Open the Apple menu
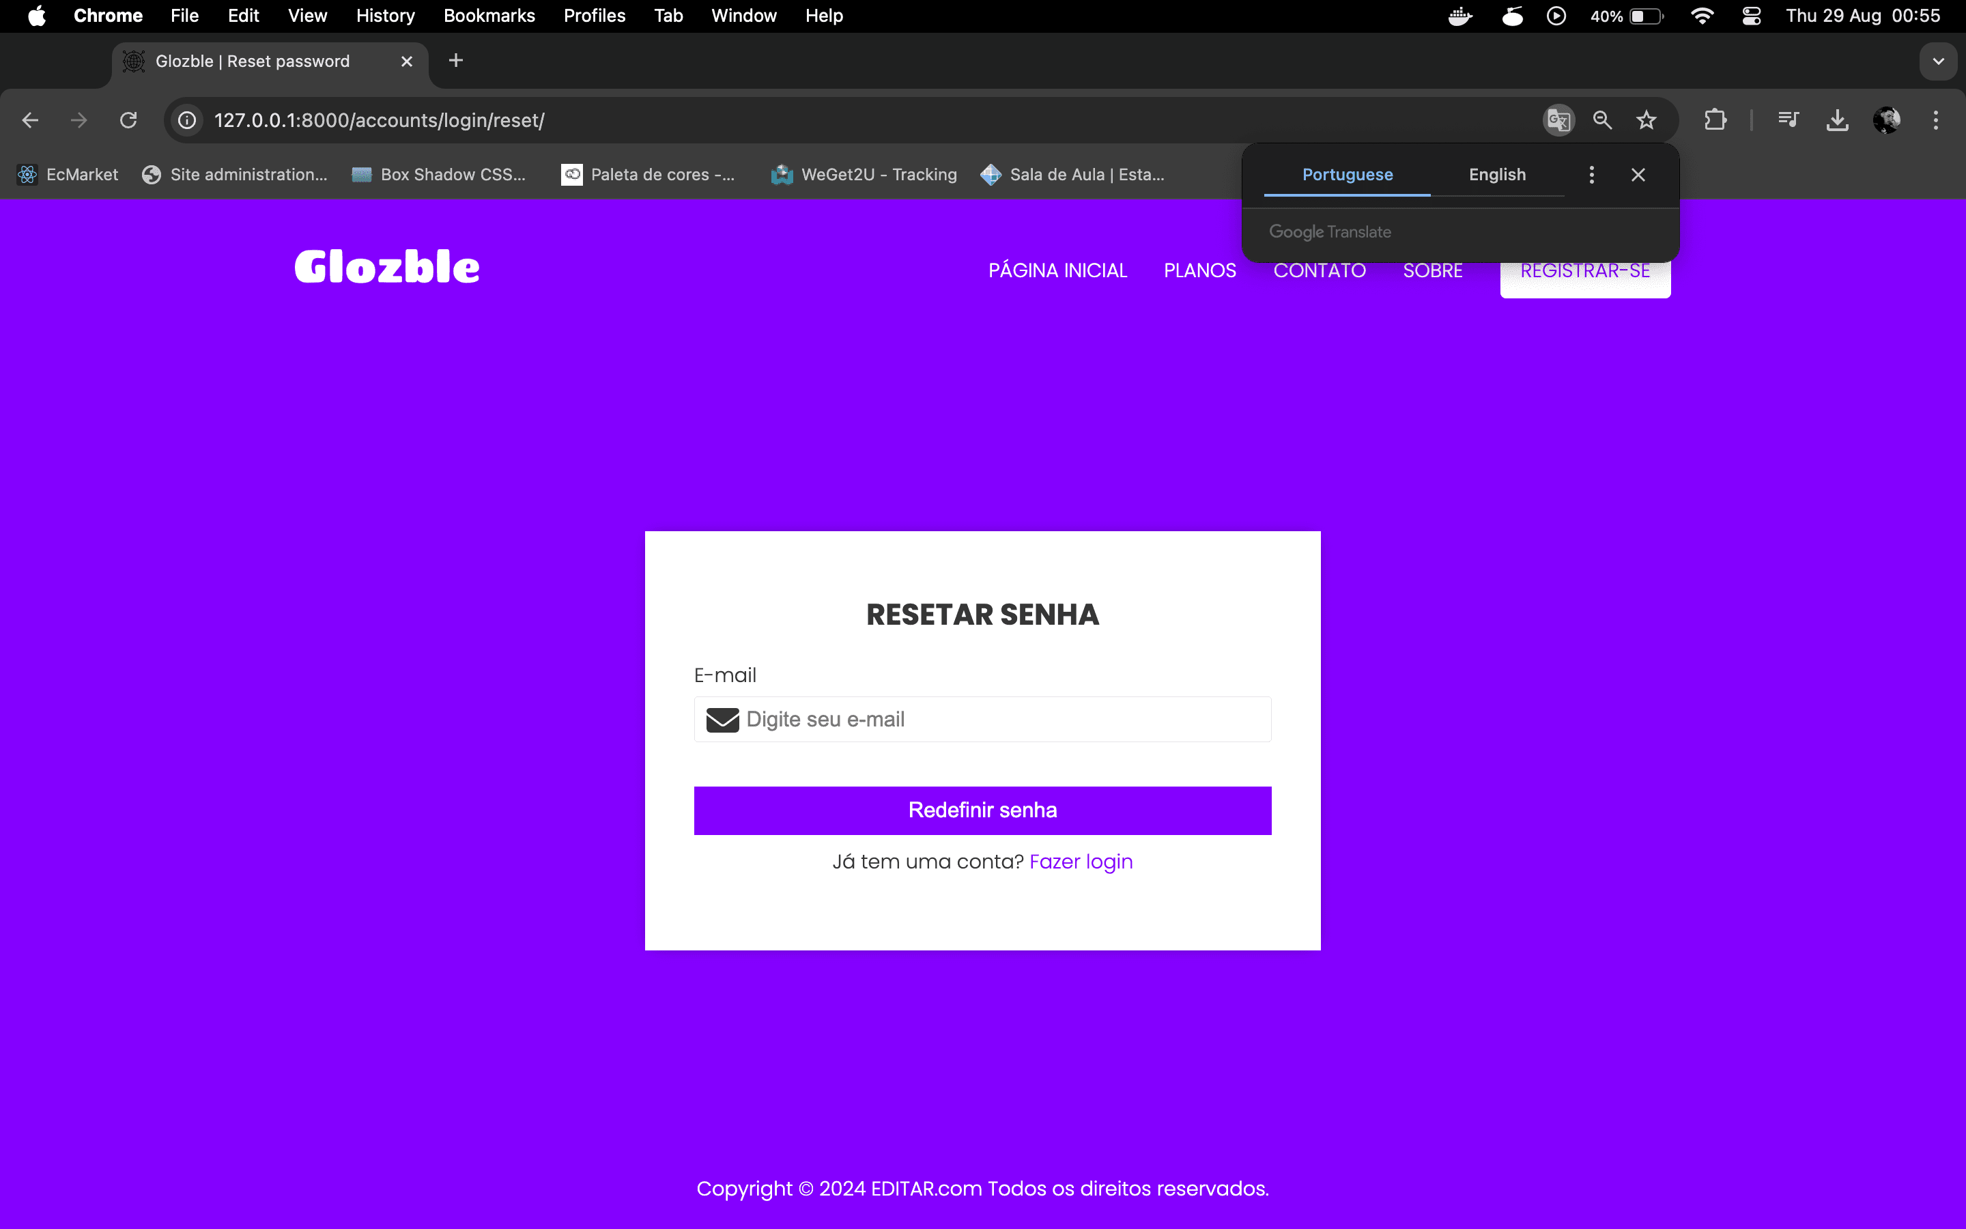Screen dimensions: 1966x1229 click(37, 16)
